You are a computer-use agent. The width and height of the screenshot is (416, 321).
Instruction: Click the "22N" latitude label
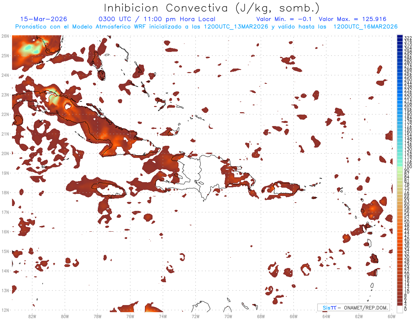[5, 114]
